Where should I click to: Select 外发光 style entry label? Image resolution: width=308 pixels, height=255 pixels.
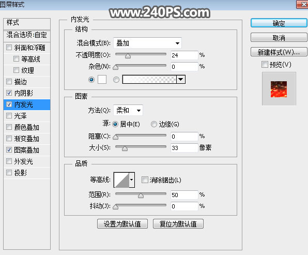click(23, 161)
